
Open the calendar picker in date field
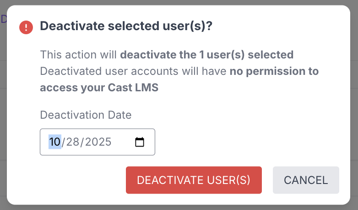coord(140,142)
